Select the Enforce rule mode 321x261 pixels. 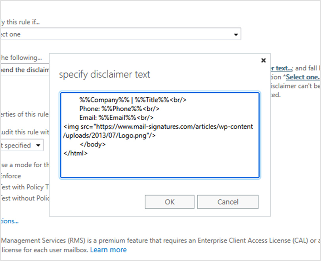11,176
